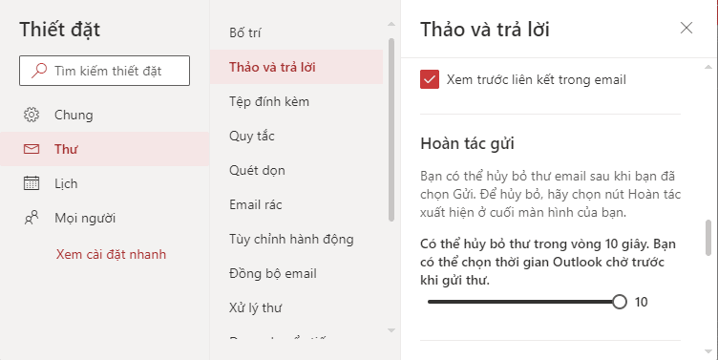The image size is (718, 360).
Task: Open Tùy chỉnh hành động section
Action: (296, 239)
